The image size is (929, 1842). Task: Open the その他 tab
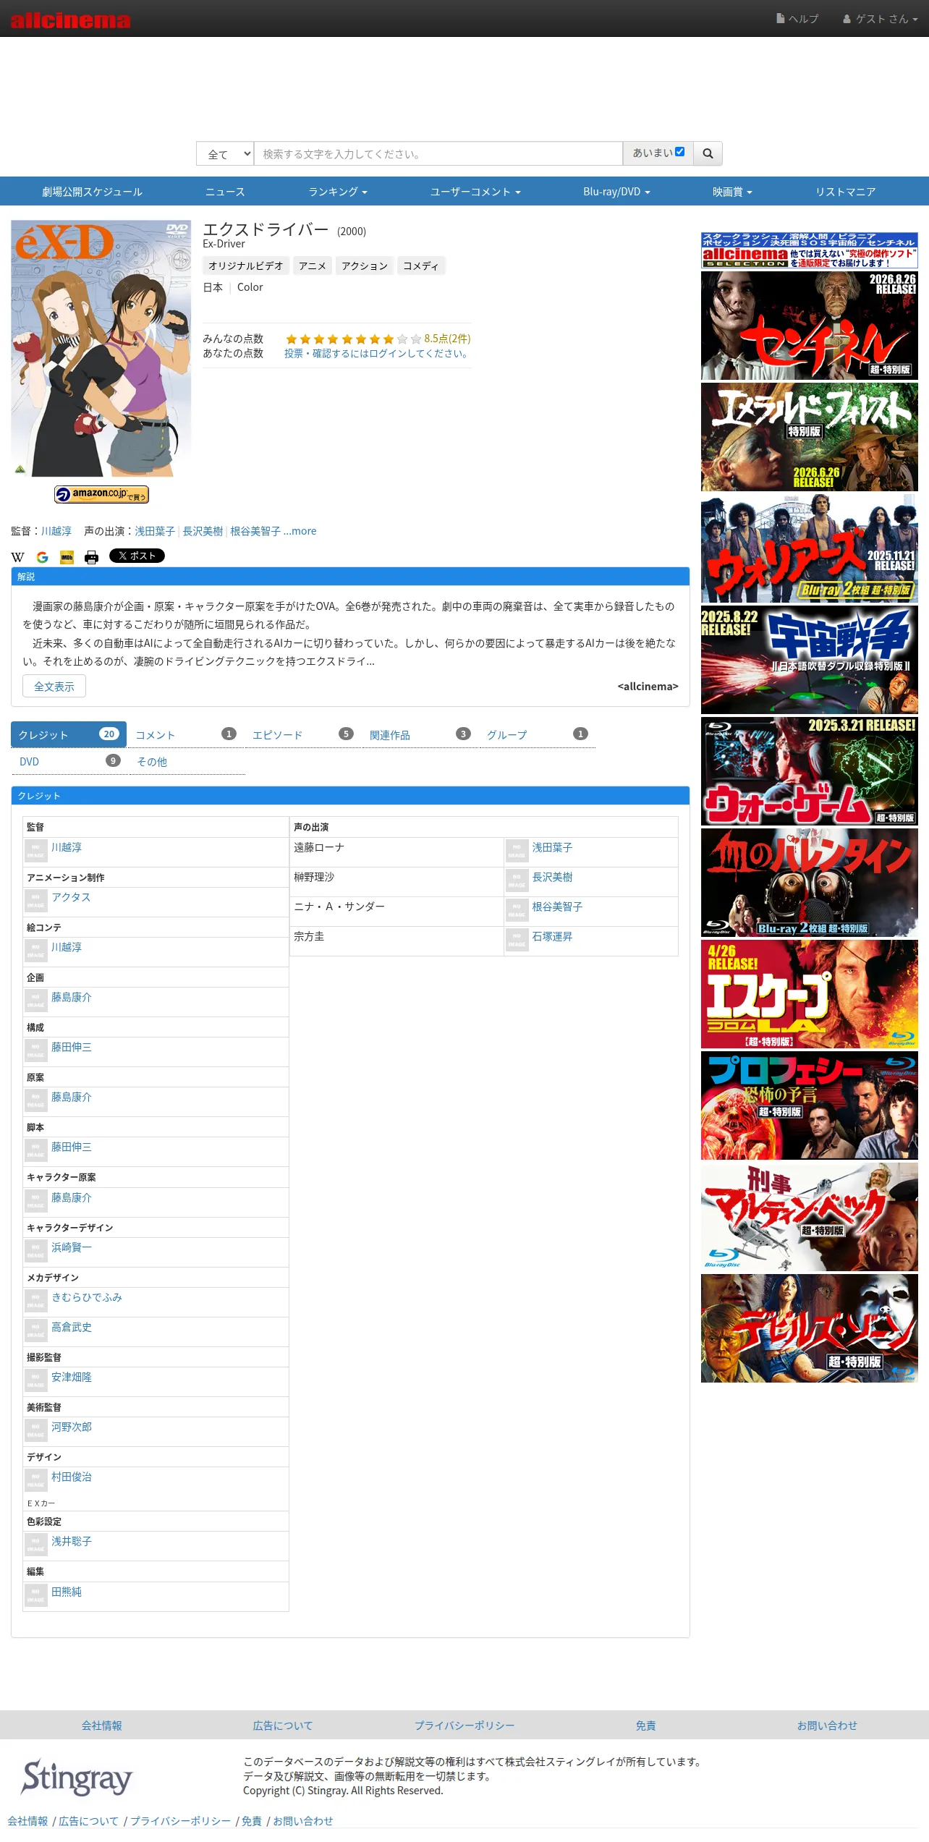[x=186, y=761]
